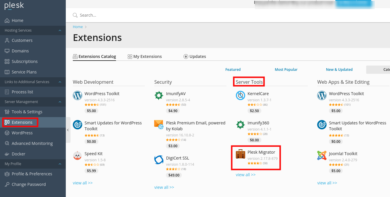Go to Domains in sidebar

pyautogui.click(x=33, y=51)
